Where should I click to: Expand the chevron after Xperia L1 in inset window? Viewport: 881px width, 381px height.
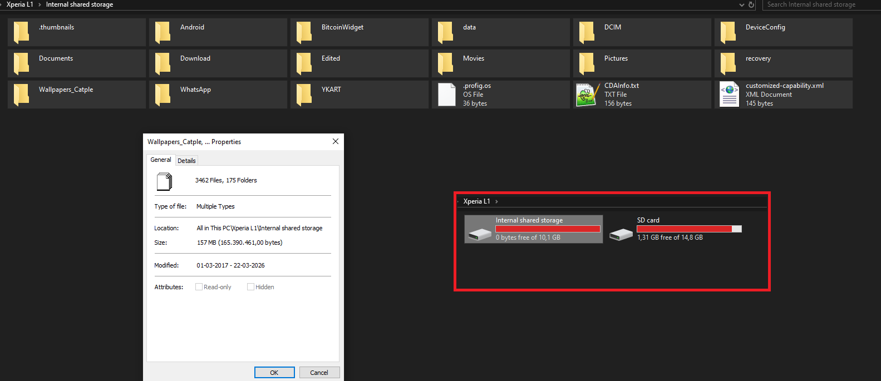[x=496, y=201]
